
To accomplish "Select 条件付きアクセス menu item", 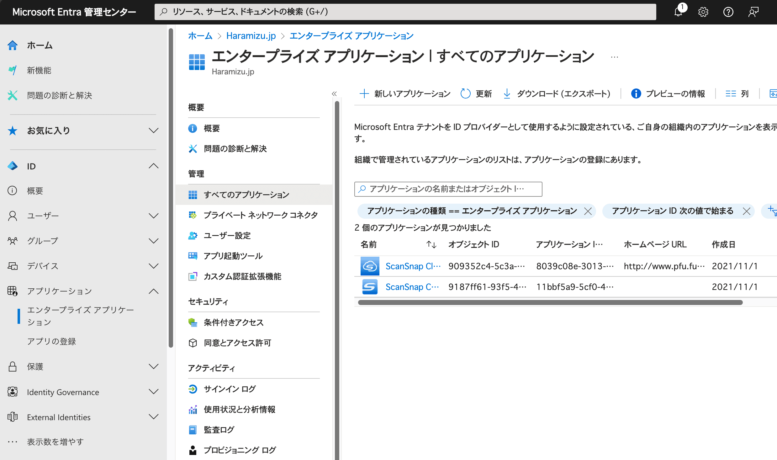I will click(x=233, y=323).
